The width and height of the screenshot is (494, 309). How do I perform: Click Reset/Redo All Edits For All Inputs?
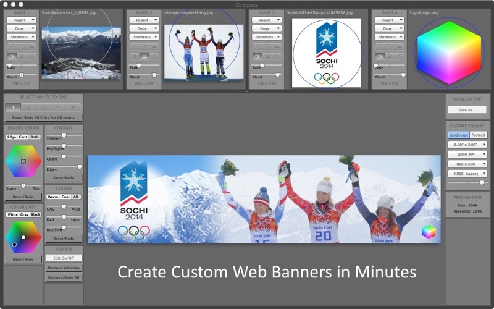point(43,117)
